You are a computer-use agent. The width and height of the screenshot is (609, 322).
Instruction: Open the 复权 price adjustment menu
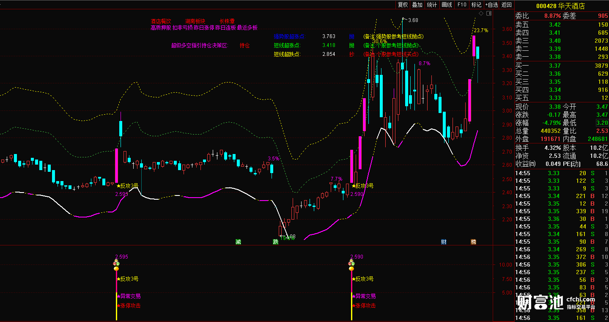click(x=403, y=5)
